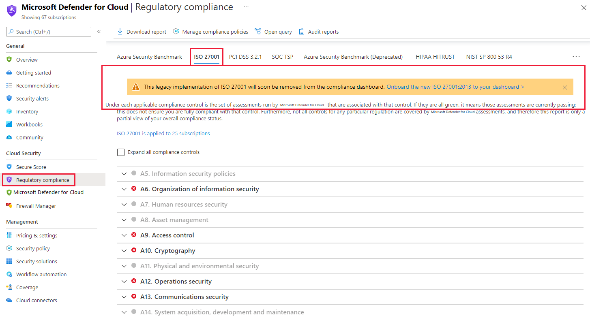
Task: Click the Download report arrow icon
Action: tap(120, 32)
